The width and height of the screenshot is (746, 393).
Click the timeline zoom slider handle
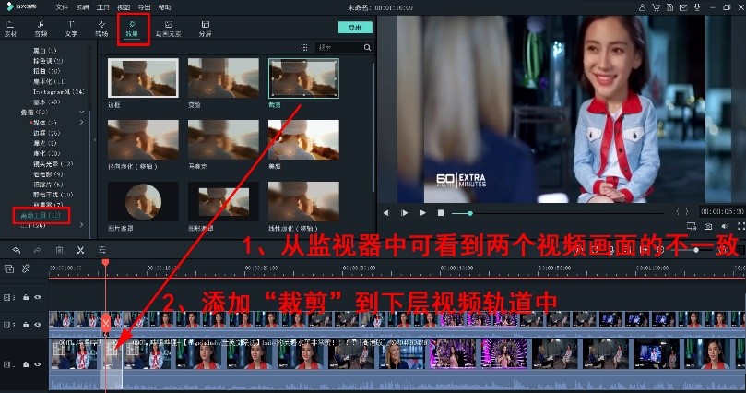coord(696,249)
